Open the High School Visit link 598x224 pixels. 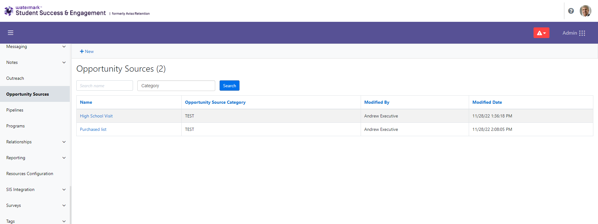(96, 116)
